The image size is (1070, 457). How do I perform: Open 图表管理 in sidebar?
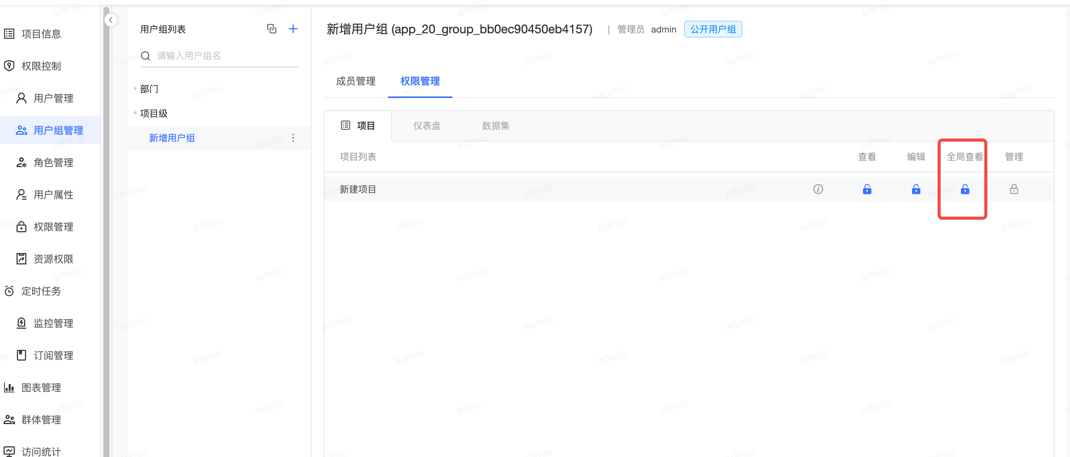pyautogui.click(x=42, y=387)
